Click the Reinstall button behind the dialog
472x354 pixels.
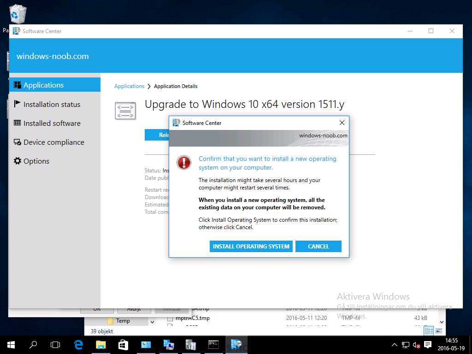pos(157,135)
